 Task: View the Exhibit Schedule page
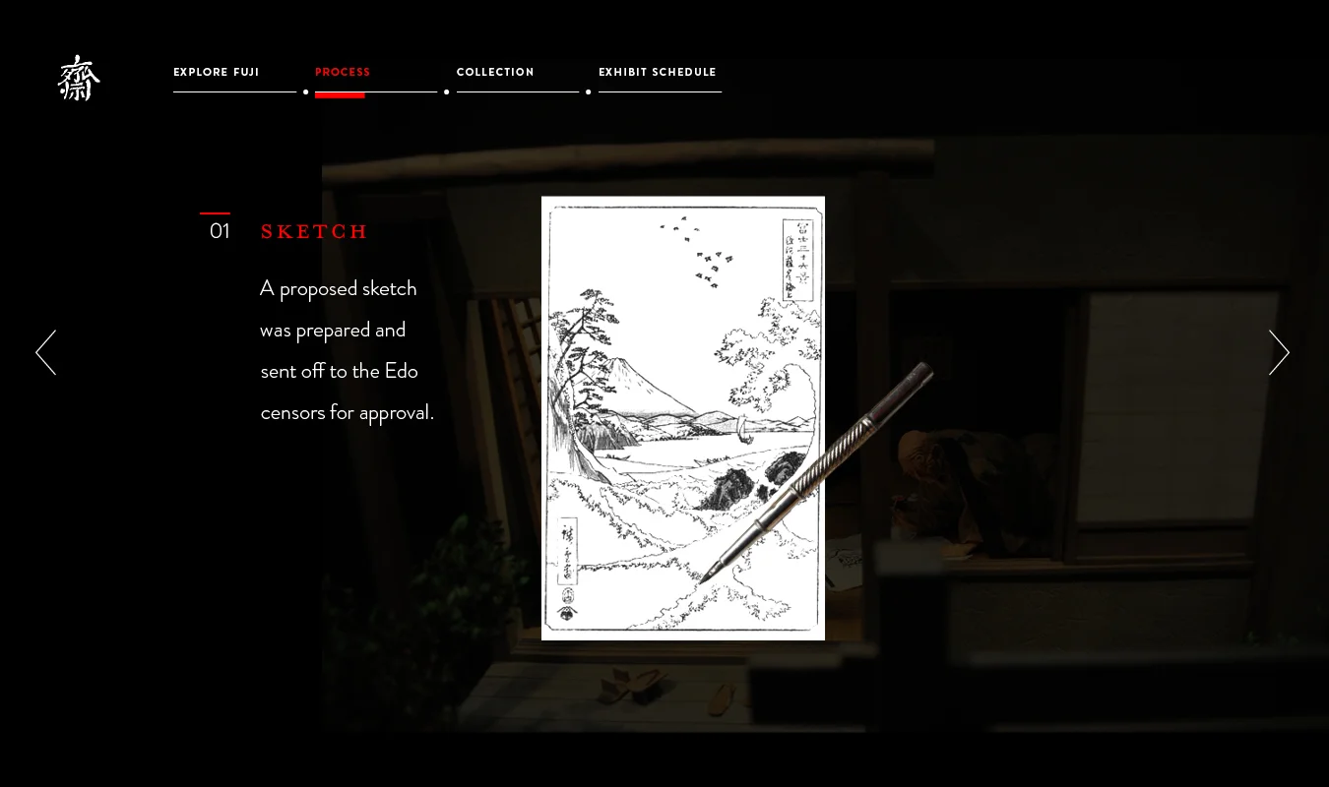click(658, 73)
